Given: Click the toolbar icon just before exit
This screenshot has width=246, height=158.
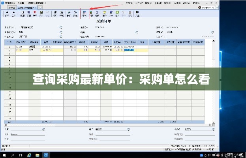Looking at the screenshot, I should [x=130, y=14].
